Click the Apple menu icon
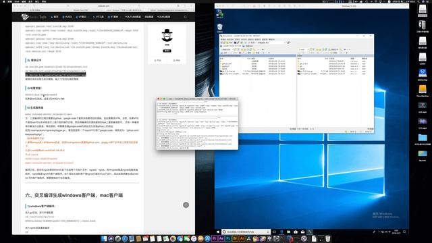Image resolution: width=432 pixels, height=243 pixels. point(3,1)
